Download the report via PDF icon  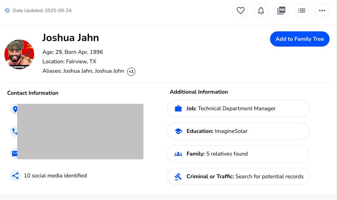pos(281,11)
